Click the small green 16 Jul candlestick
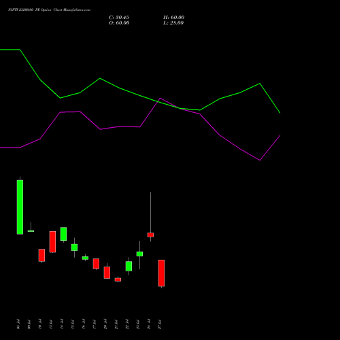 85,258
